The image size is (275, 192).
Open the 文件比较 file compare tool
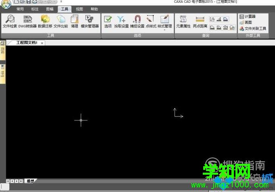pos(60,21)
